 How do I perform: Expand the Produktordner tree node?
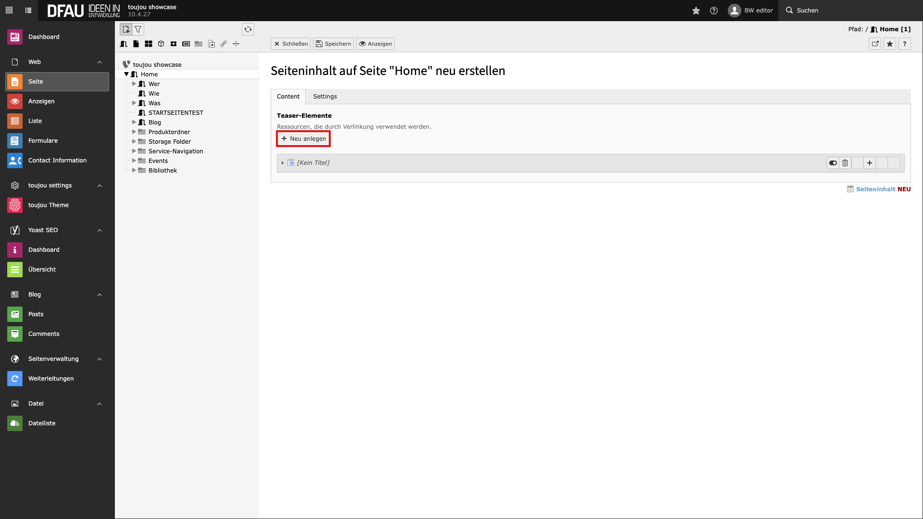[134, 132]
